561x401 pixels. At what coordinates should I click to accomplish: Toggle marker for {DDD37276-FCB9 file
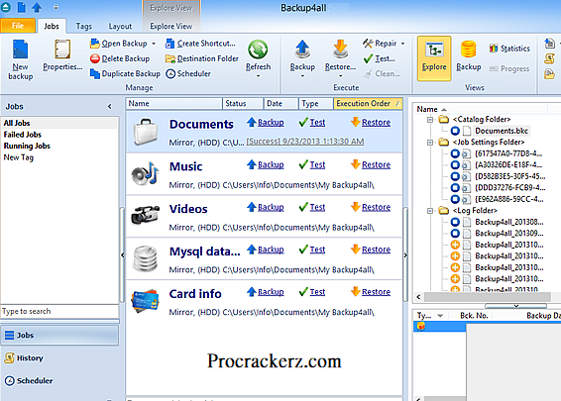click(455, 188)
